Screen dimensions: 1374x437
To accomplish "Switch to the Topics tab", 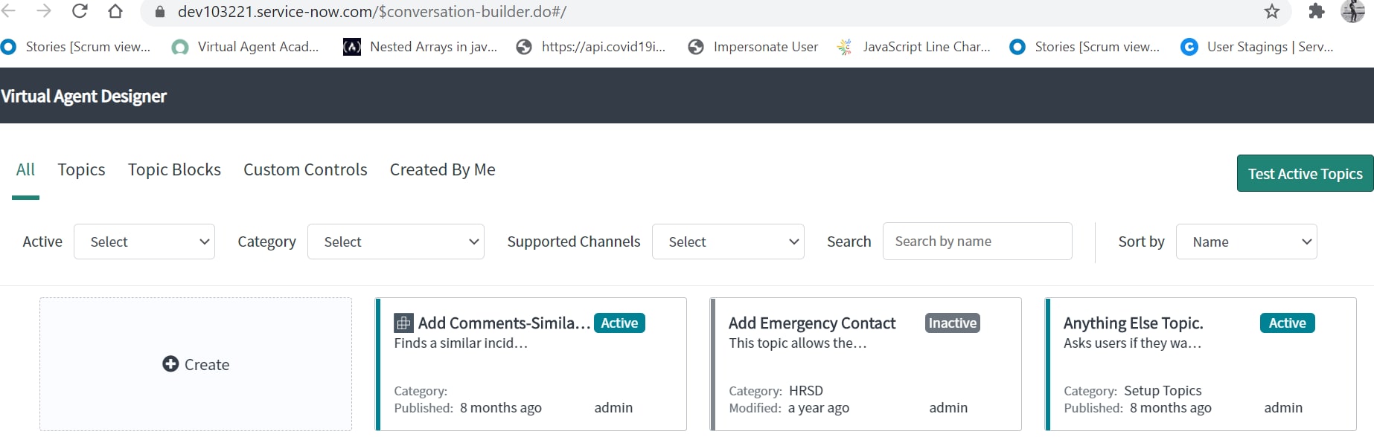I will click(x=81, y=169).
